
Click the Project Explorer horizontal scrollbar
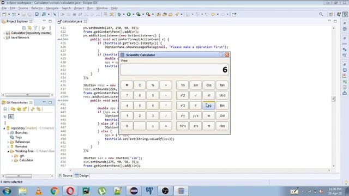click(x=27, y=95)
